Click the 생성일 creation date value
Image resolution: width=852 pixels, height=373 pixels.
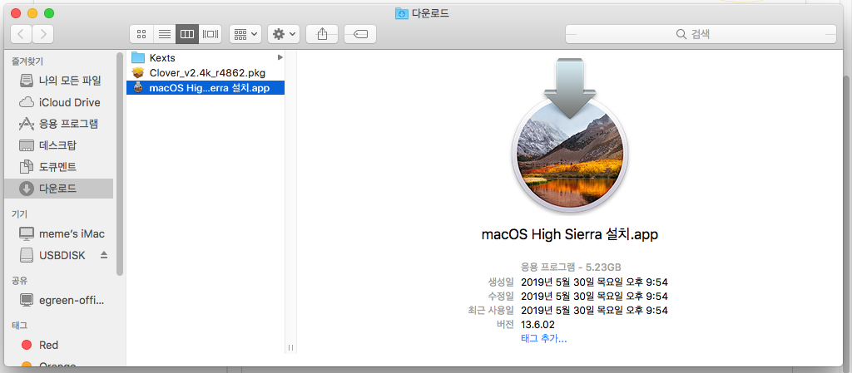tap(594, 282)
